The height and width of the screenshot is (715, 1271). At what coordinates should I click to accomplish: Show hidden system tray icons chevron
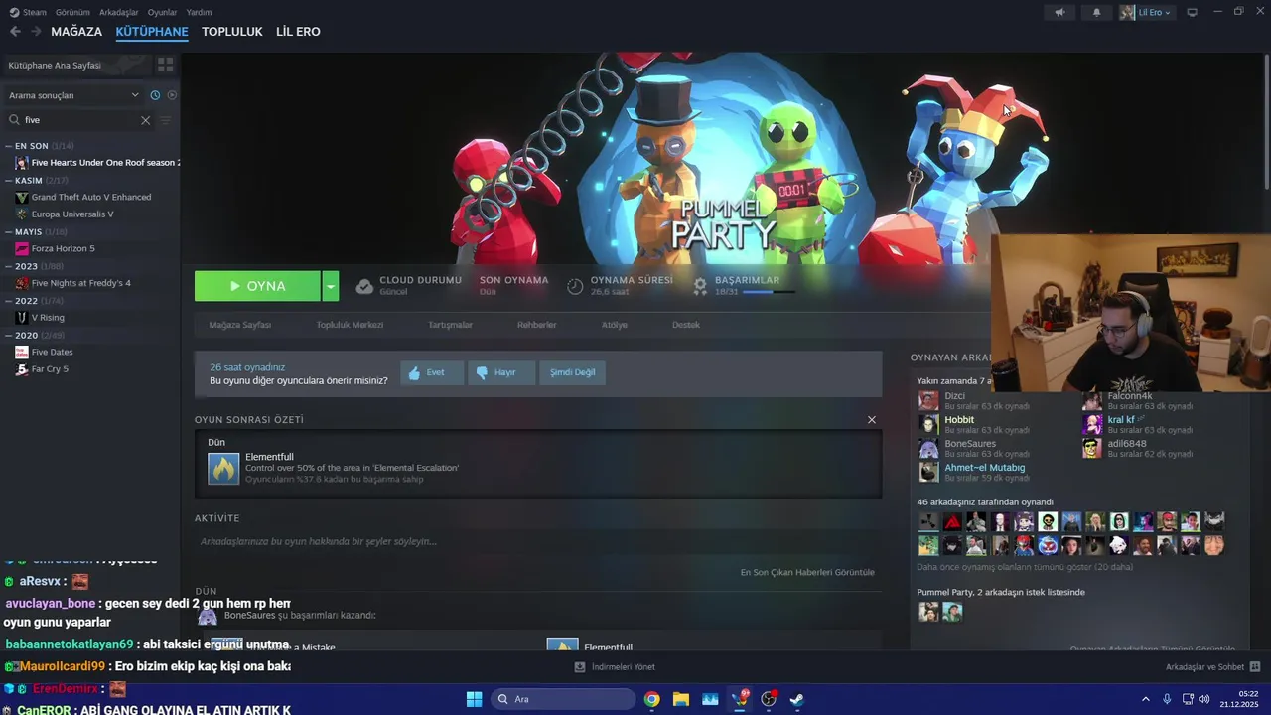[x=1145, y=699]
